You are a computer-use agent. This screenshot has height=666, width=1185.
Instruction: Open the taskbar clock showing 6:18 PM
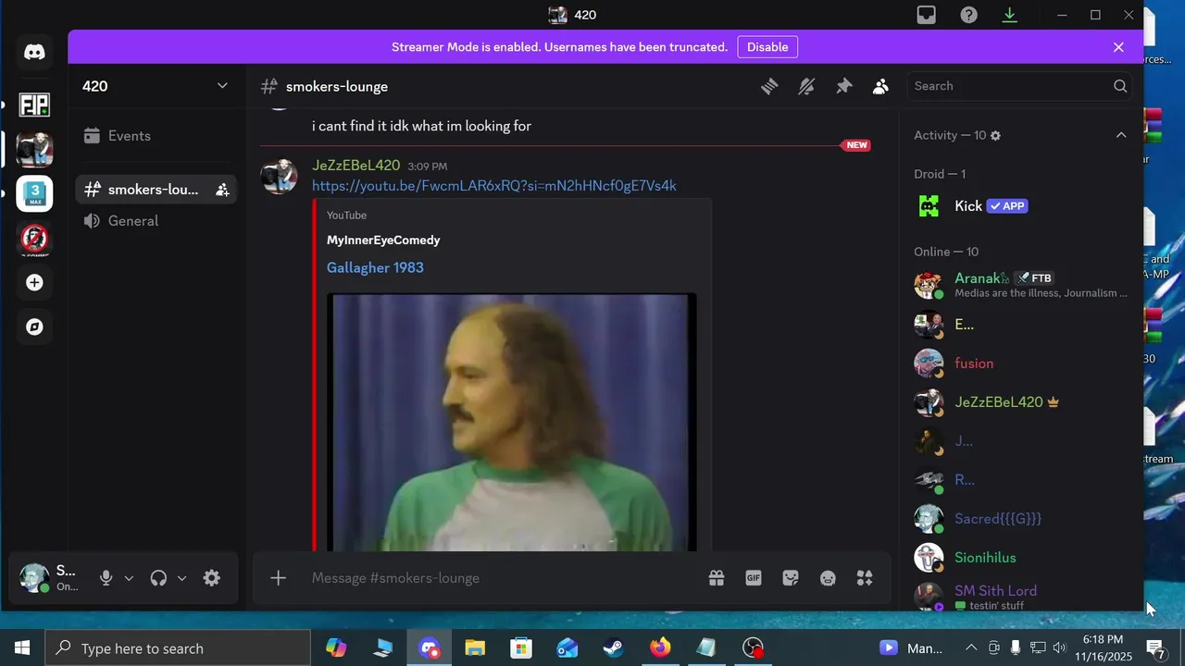[x=1103, y=648]
